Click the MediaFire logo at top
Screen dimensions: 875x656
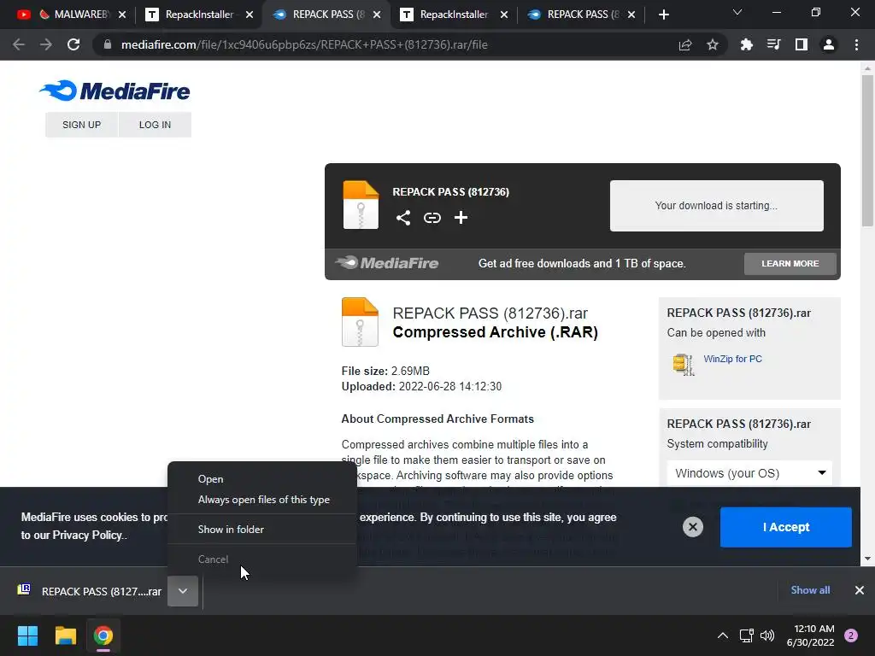[x=115, y=91]
